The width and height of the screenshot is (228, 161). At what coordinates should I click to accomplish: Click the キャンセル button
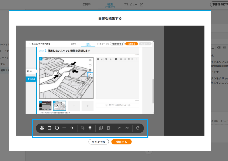pyautogui.click(x=99, y=142)
